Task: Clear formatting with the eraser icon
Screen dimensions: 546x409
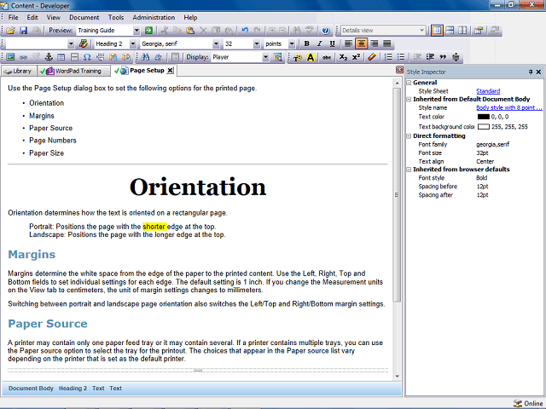Action: (x=372, y=57)
